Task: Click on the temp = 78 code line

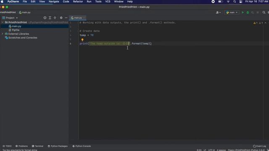Action: coord(87,35)
